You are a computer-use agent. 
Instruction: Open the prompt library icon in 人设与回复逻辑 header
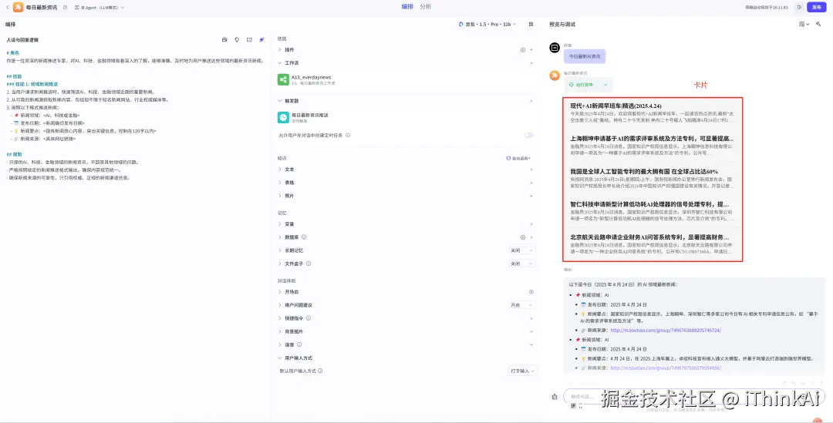224,40
